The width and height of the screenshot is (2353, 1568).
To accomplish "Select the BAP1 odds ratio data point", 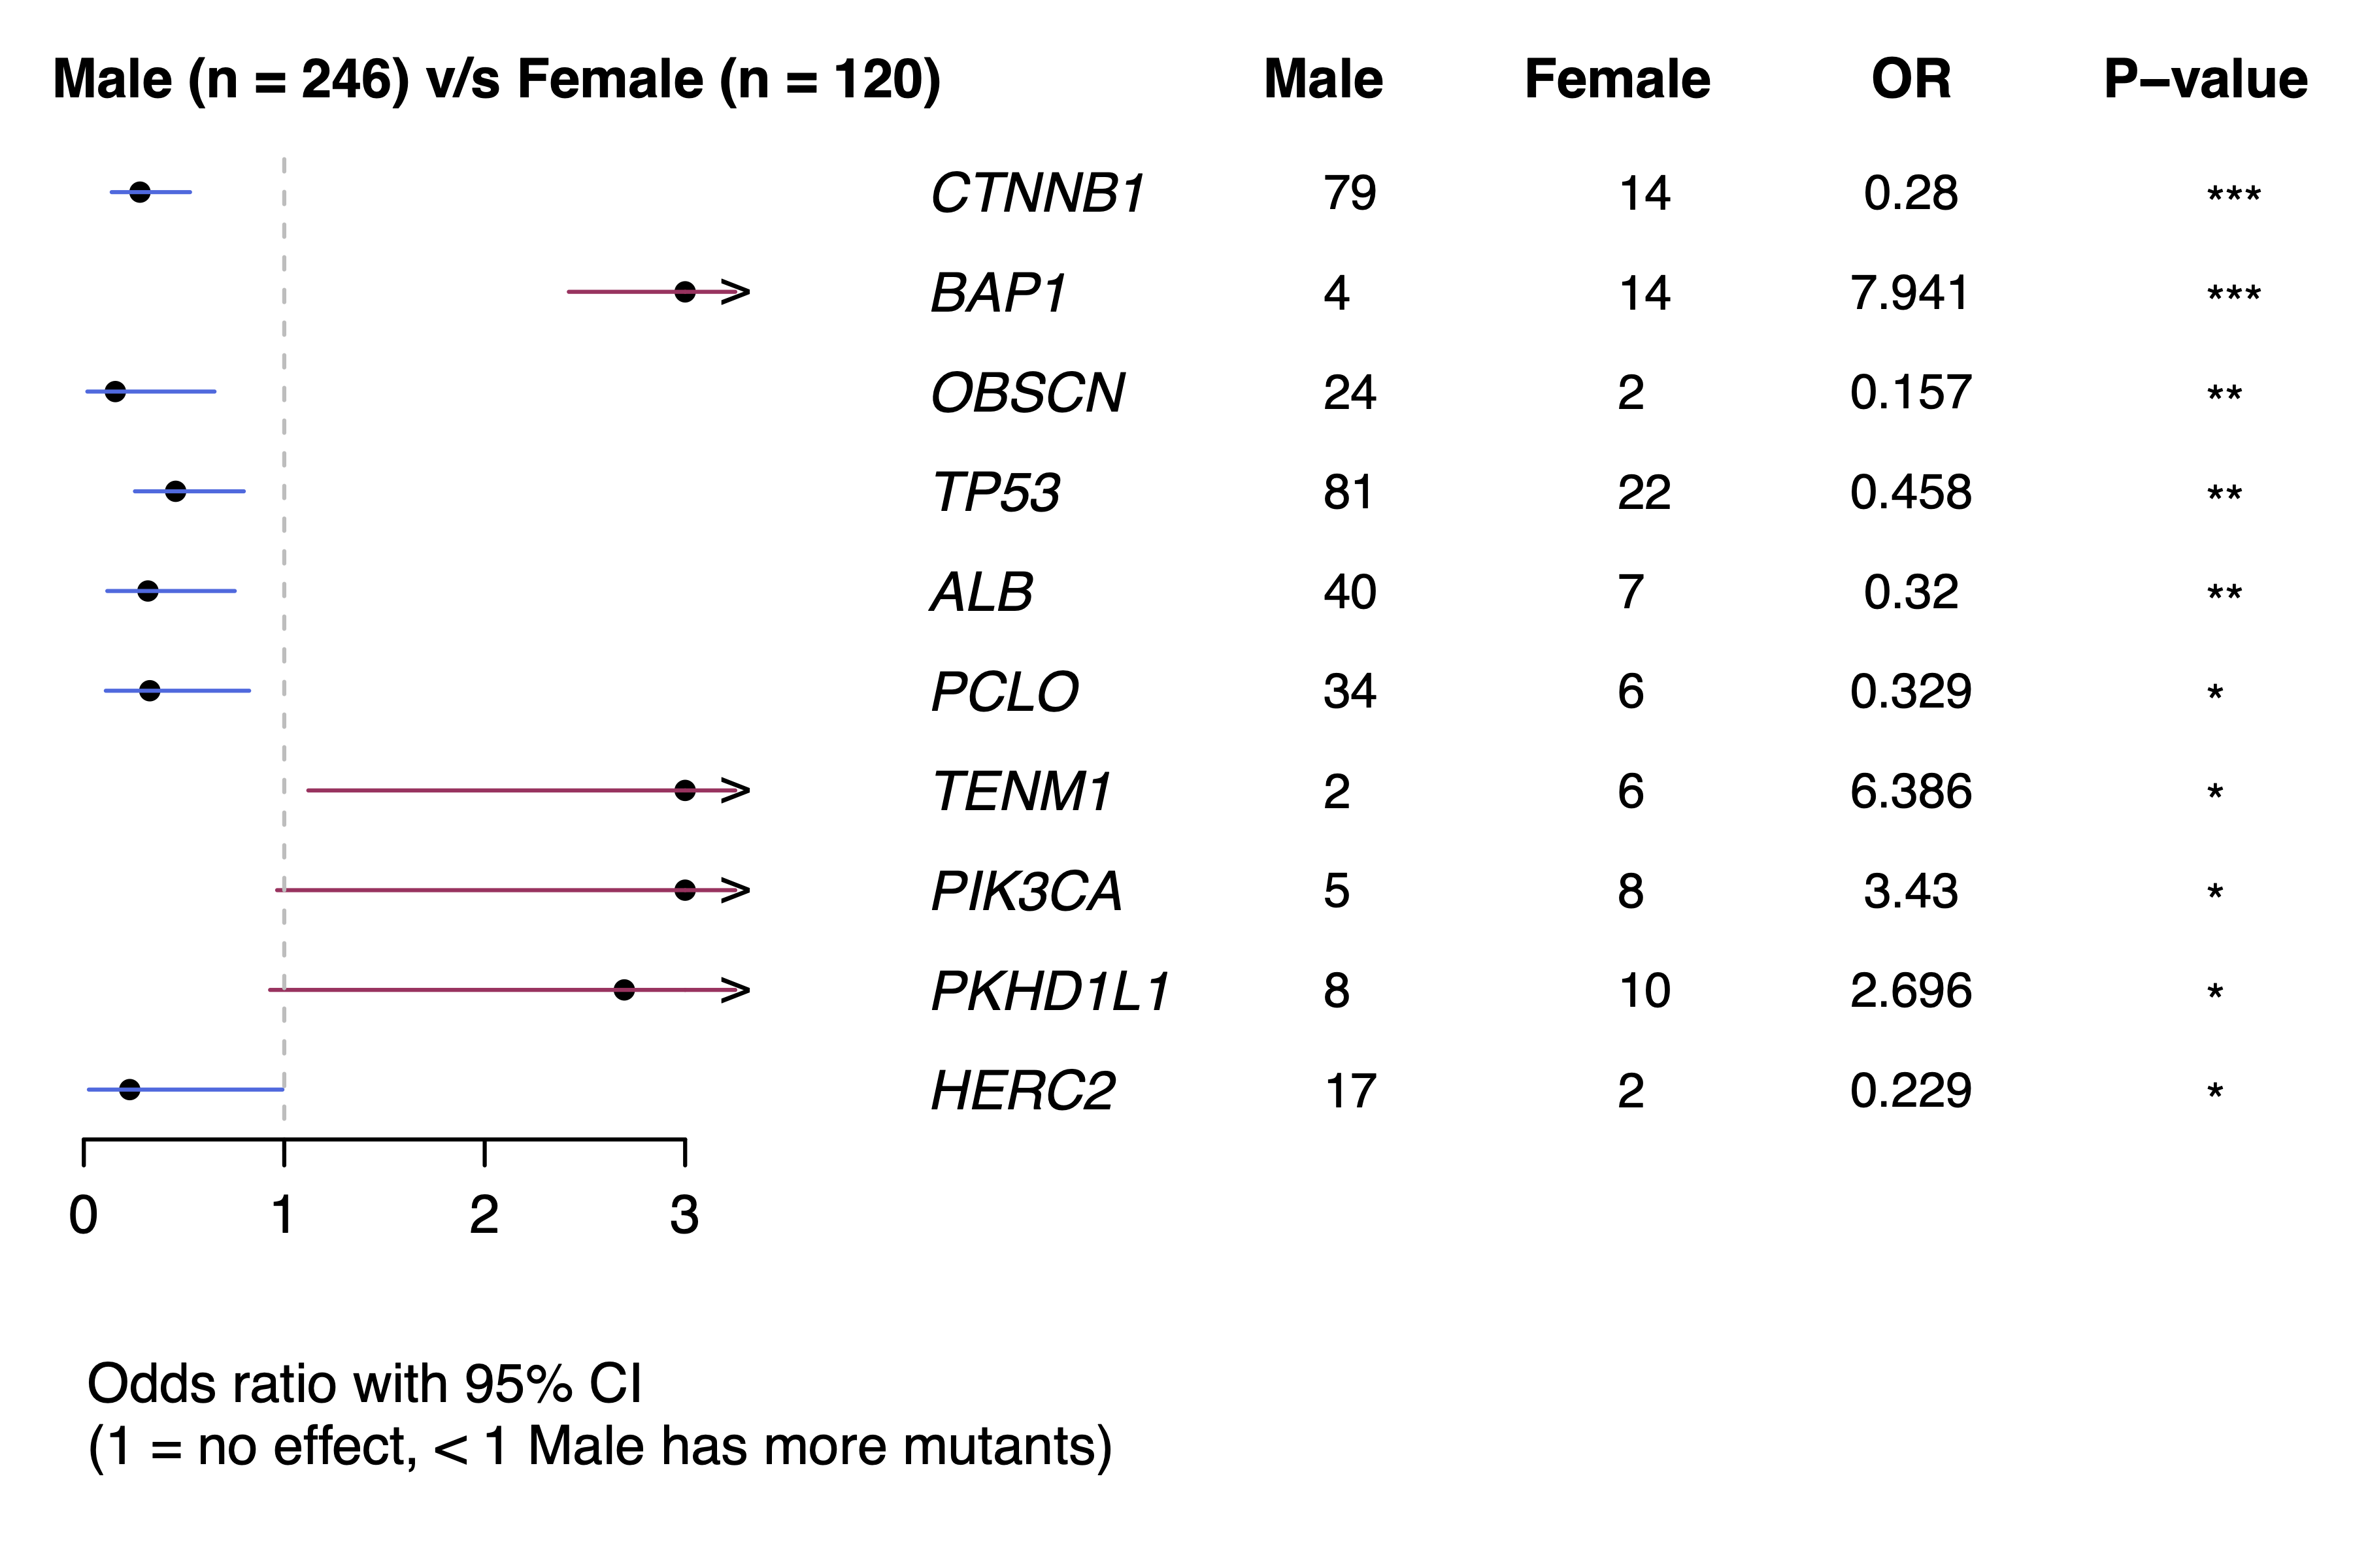I will coord(684,292).
